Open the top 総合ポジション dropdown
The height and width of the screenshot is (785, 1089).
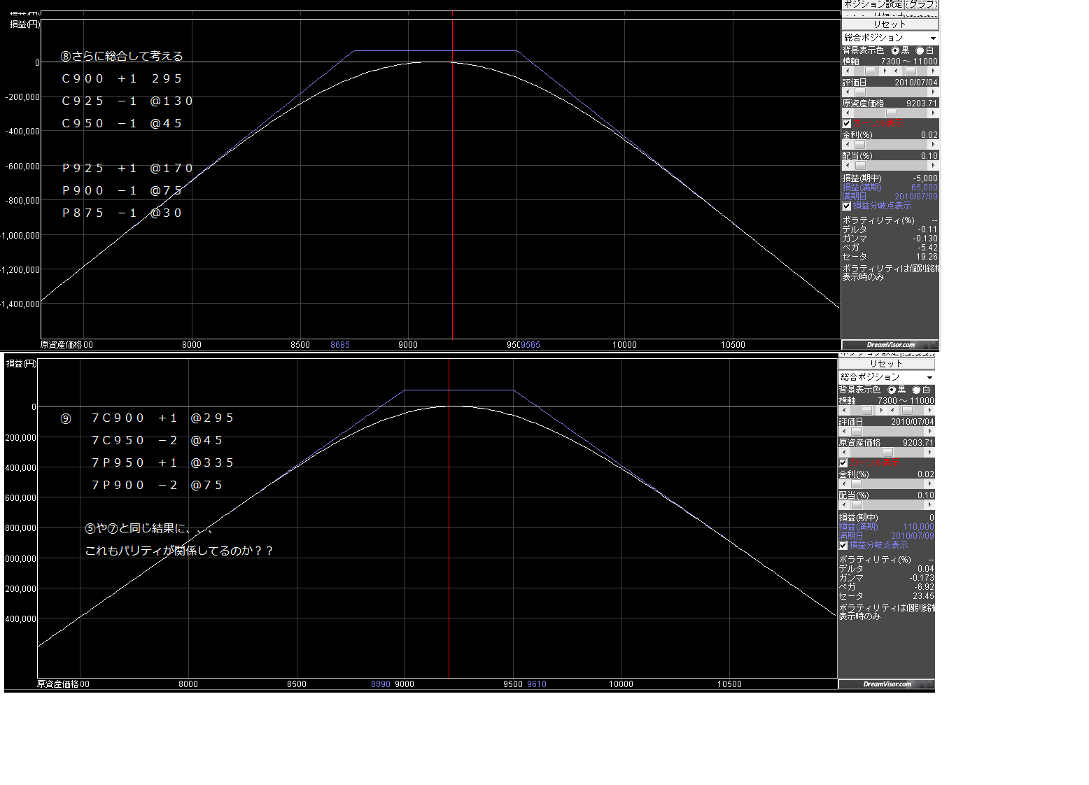click(x=932, y=38)
